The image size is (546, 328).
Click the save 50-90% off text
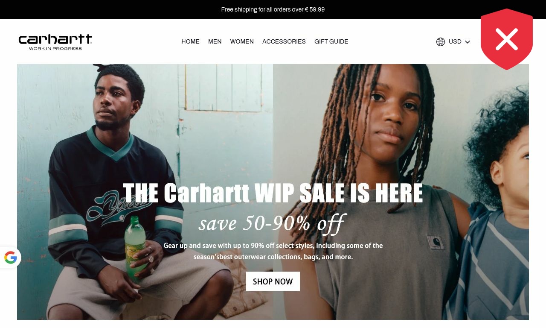pos(272,223)
